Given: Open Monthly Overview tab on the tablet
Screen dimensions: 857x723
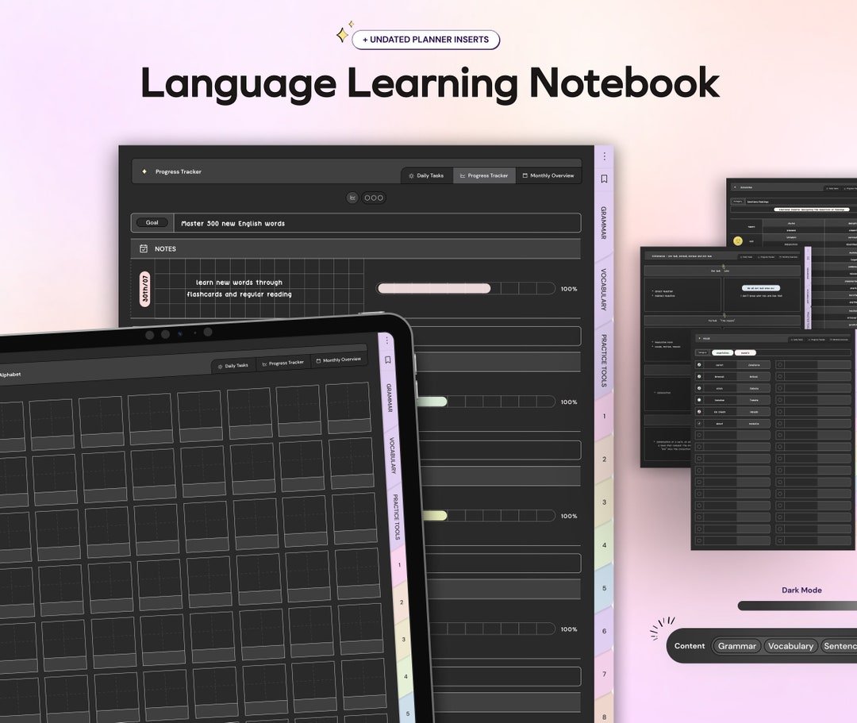Looking at the screenshot, I should click(338, 360).
